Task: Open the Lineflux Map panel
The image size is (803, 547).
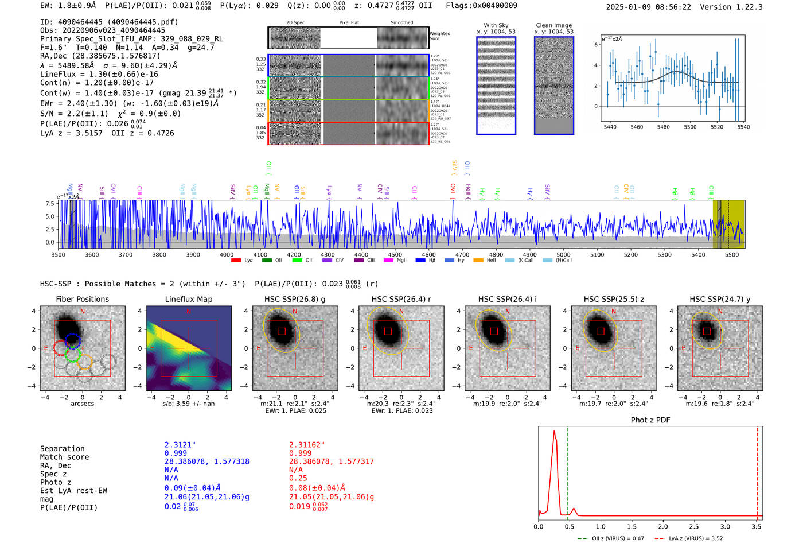Action: 189,348
